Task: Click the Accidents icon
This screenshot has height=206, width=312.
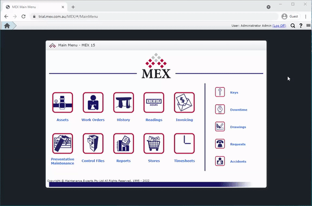Action: click(x=220, y=161)
